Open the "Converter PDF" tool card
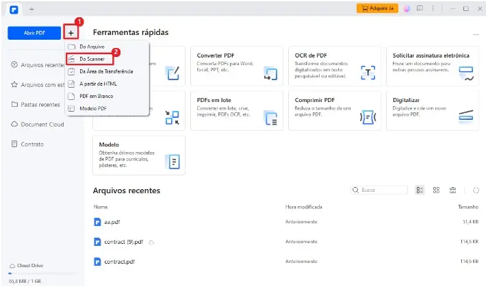The height and width of the screenshot is (287, 486). tap(236, 64)
